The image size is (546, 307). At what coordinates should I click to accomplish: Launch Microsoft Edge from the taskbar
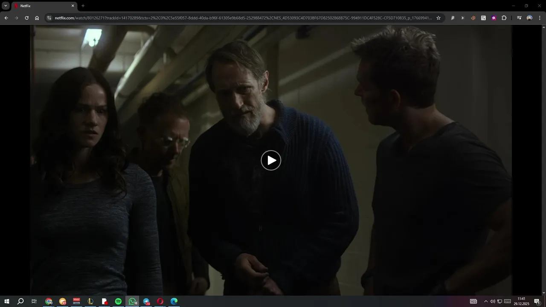(x=174, y=301)
